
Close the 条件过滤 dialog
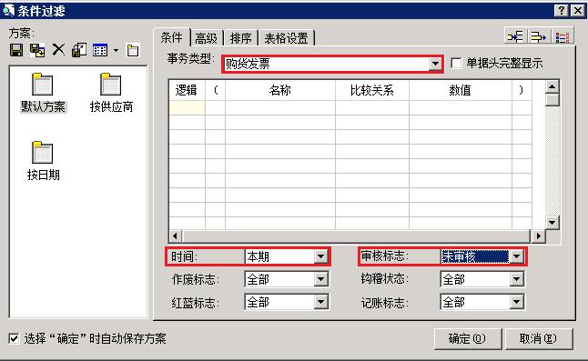click(578, 11)
